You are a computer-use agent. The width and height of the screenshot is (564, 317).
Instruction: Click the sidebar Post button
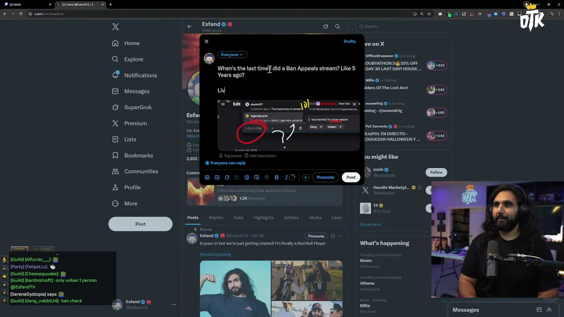click(x=140, y=224)
